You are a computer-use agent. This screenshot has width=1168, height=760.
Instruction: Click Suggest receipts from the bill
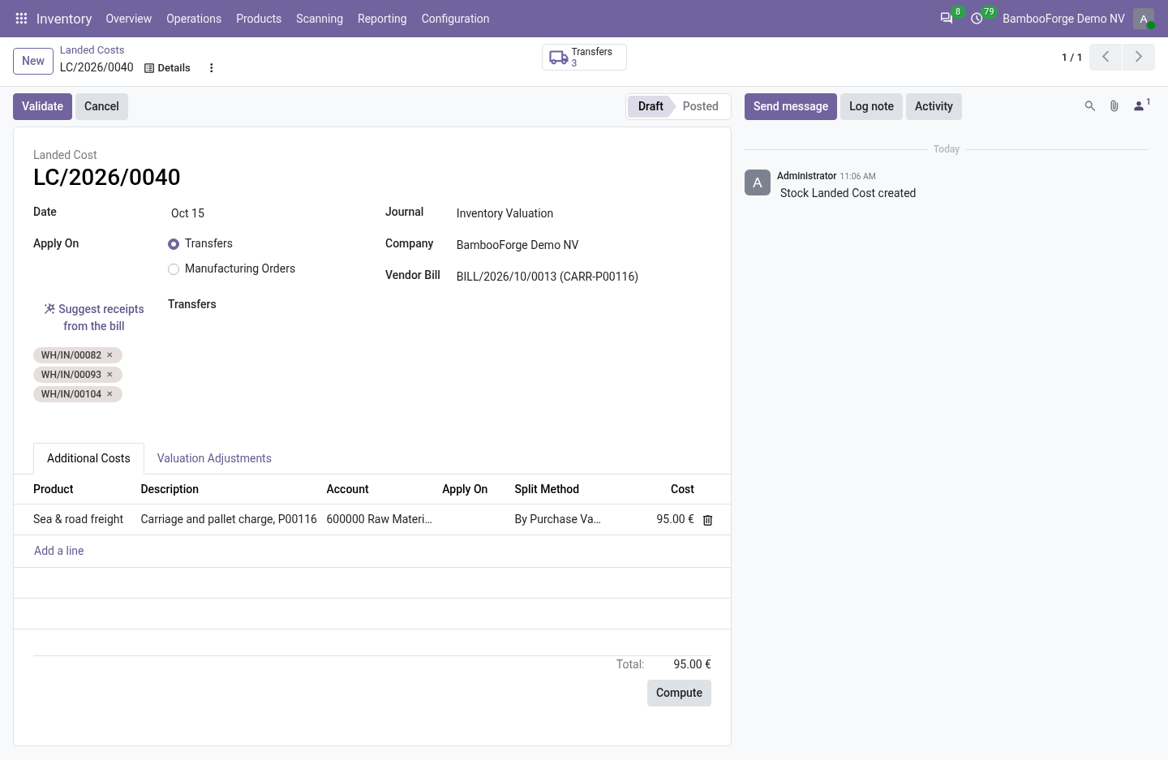[94, 317]
